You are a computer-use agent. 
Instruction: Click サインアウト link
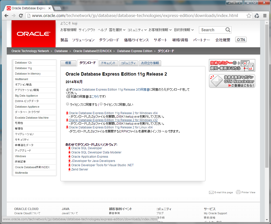tap(87, 30)
